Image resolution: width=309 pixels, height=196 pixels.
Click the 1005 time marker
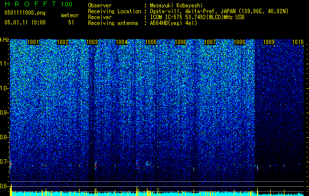pyautogui.click(x=151, y=42)
